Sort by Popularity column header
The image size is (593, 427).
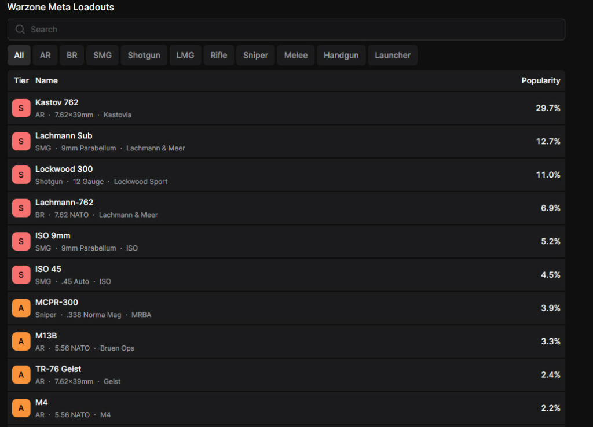pos(540,80)
